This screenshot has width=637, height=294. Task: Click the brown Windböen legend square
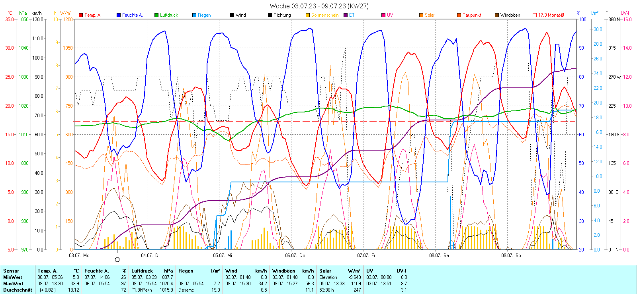[x=497, y=15]
